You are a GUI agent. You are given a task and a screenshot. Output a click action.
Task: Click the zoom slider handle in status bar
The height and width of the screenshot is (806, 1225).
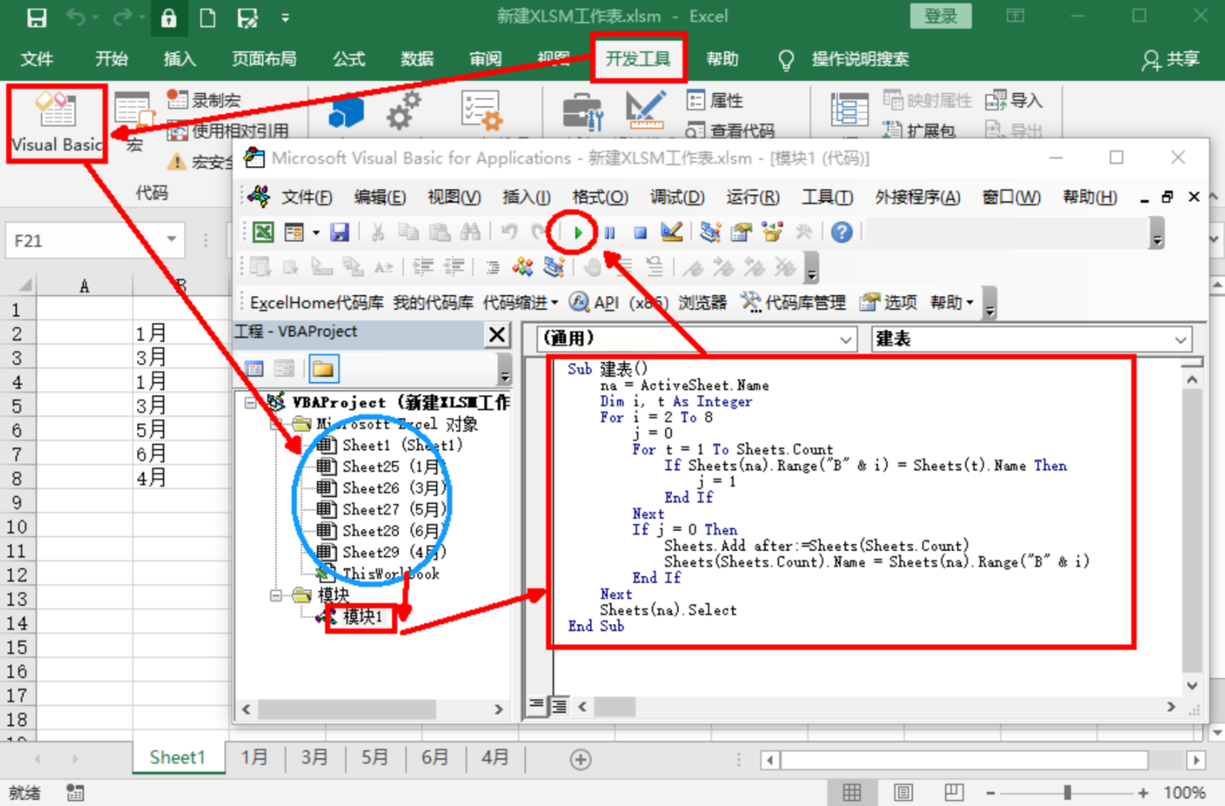pos(1067,793)
